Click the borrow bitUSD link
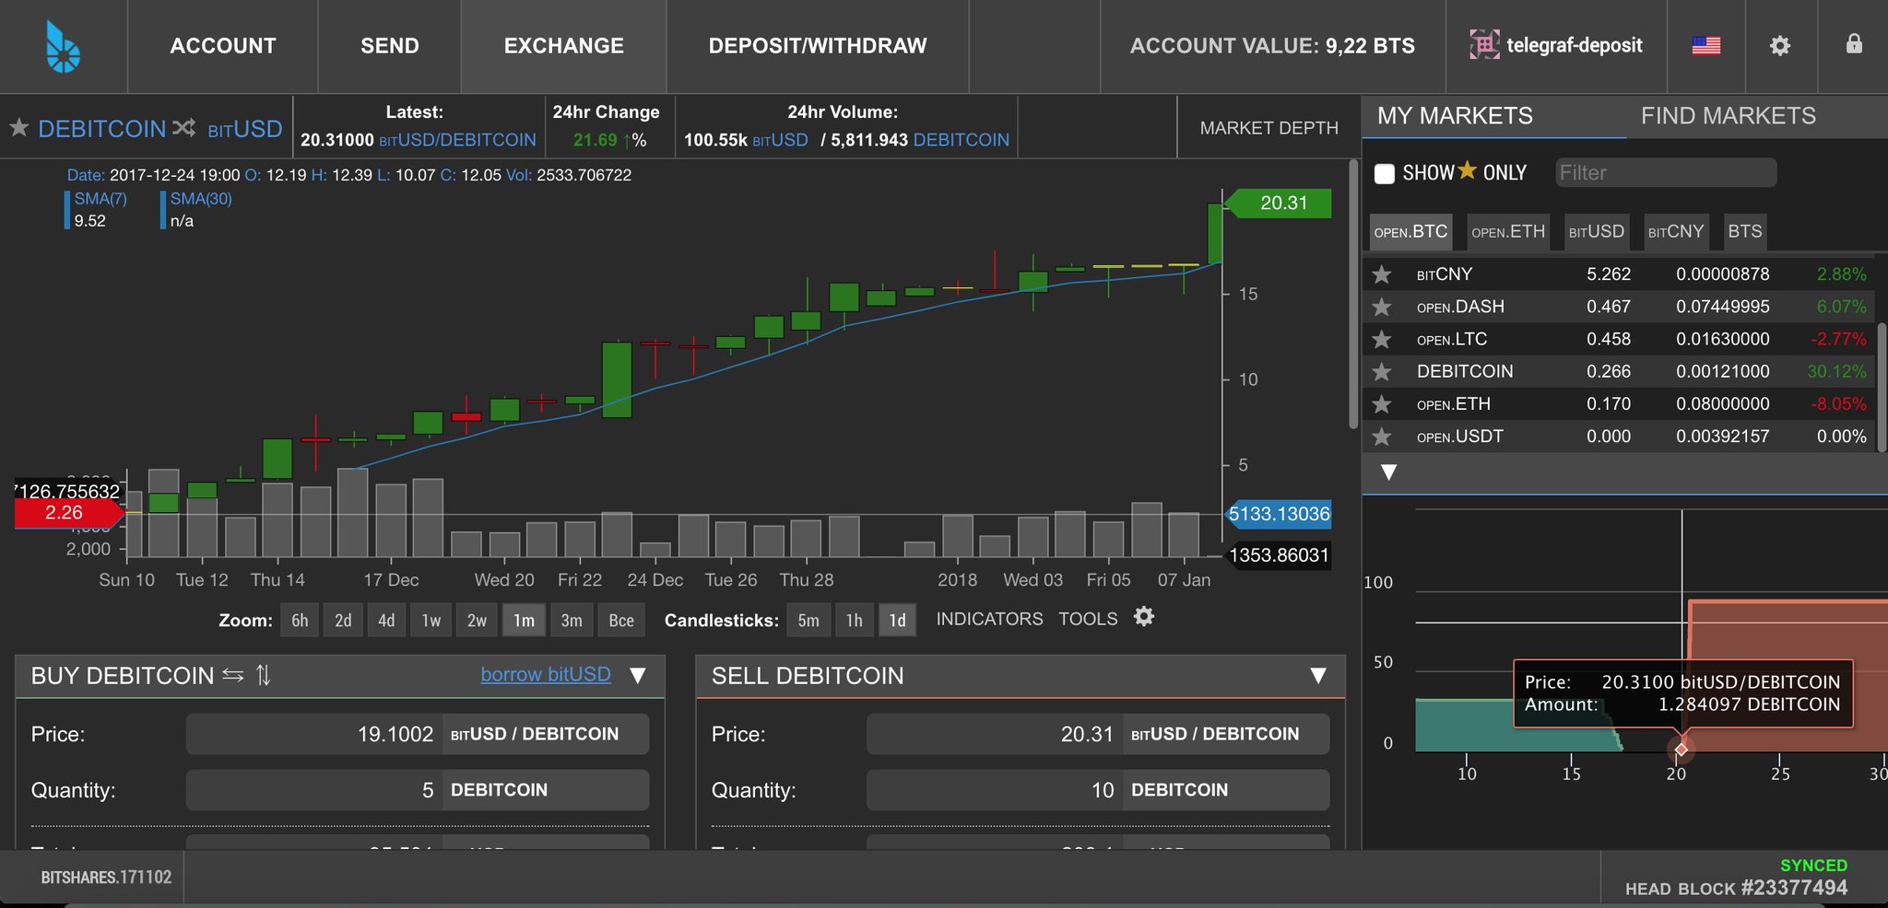The image size is (1888, 908). (546, 674)
